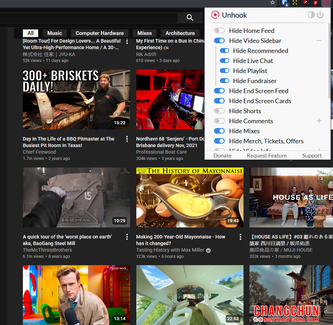Screen dimensions: 333x325
Task: Open the Changchun Northeast China Walk thumbnail
Action: [291, 295]
